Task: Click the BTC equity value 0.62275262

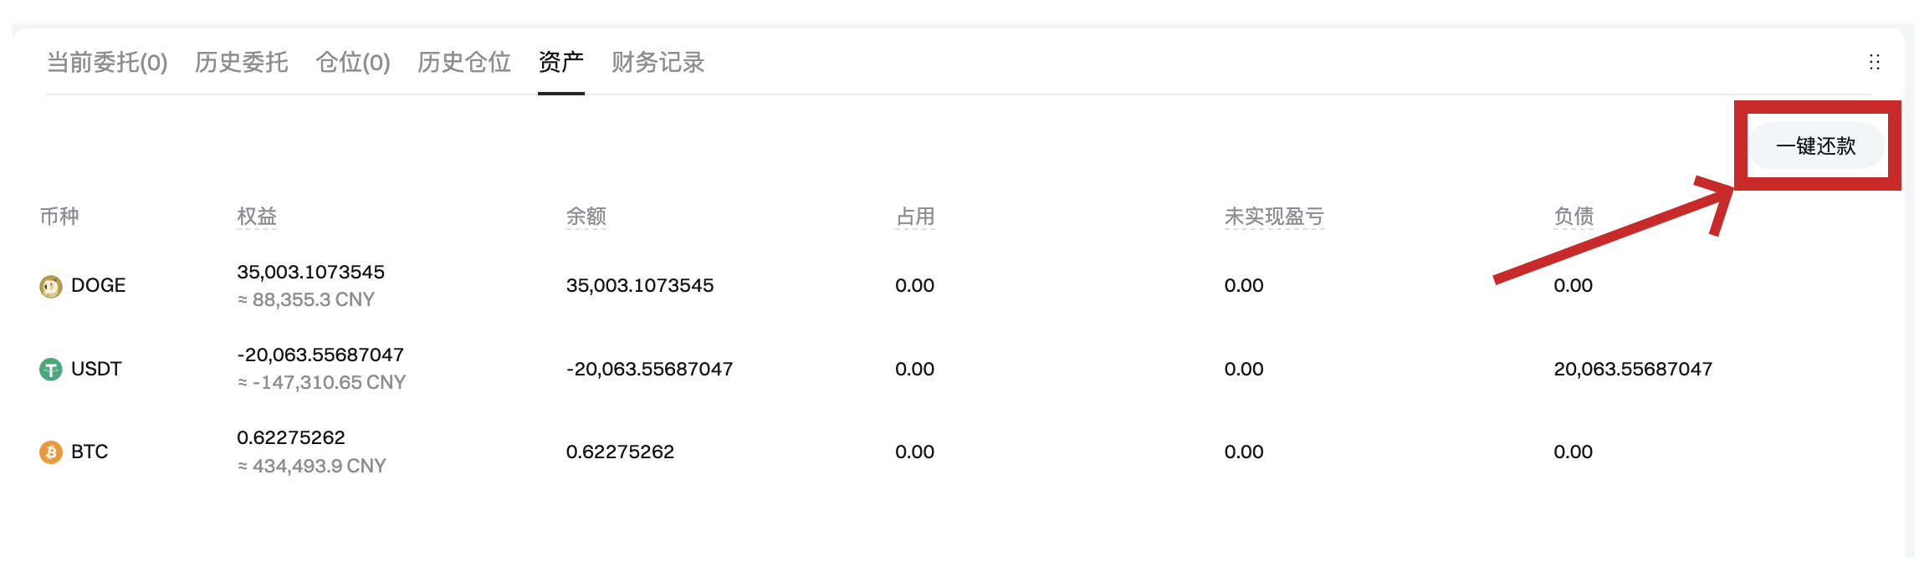Action: tap(291, 438)
